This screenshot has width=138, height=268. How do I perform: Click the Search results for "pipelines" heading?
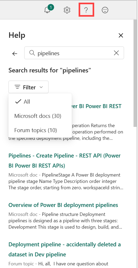(50, 70)
